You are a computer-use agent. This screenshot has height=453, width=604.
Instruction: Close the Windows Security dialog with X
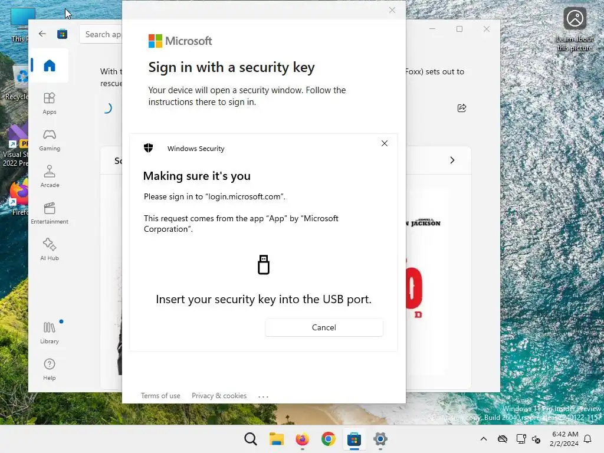tap(385, 143)
